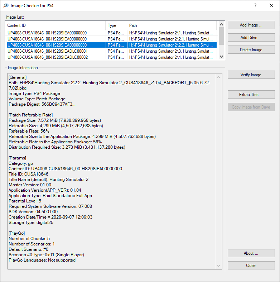Screen dimensions: 280x282
Task: Delete the selected image with Delete Image
Action: pyautogui.click(x=251, y=50)
